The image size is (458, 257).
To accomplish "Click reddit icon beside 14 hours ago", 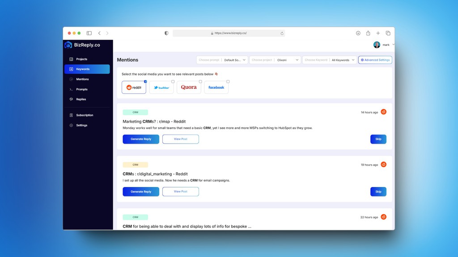I will tap(383, 112).
